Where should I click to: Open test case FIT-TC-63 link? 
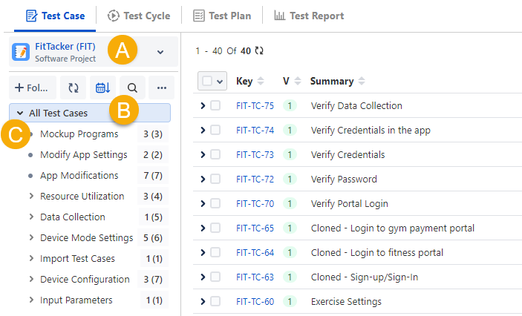click(255, 277)
